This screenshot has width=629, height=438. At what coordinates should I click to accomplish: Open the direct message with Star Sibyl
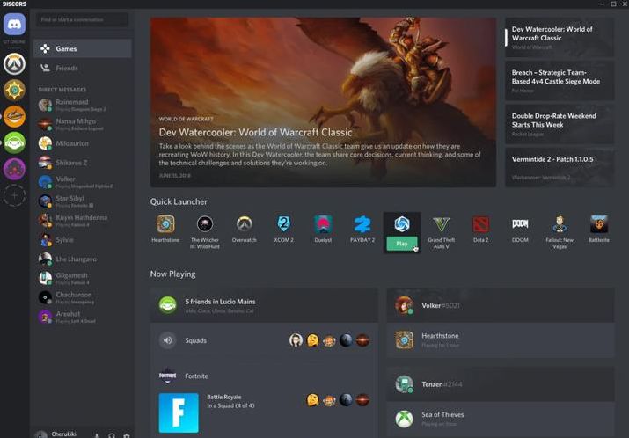point(82,201)
